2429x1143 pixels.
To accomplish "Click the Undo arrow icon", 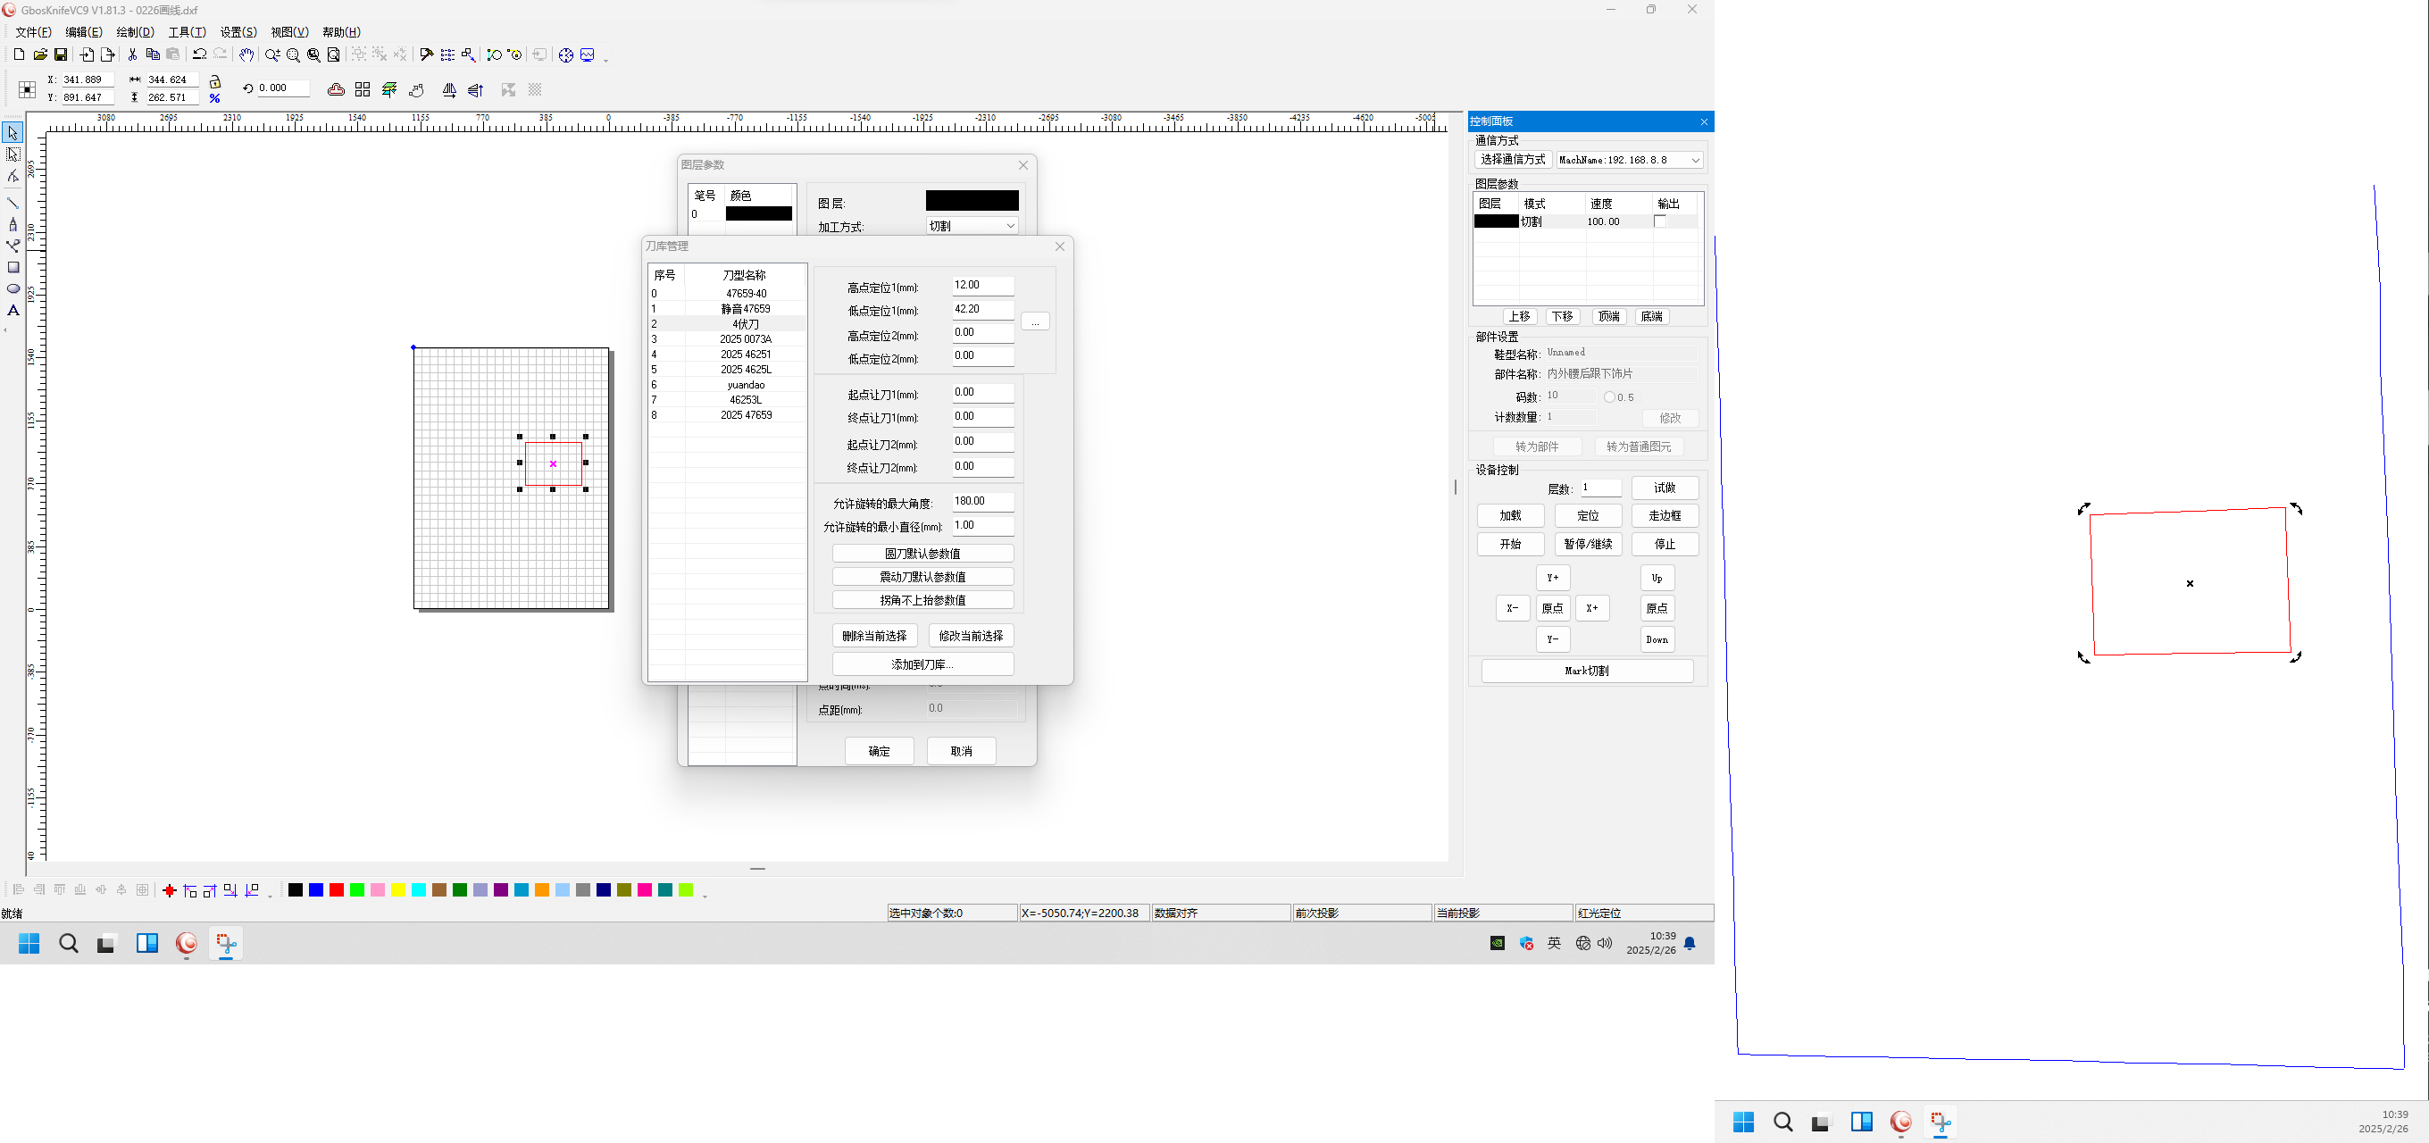I will point(199,54).
